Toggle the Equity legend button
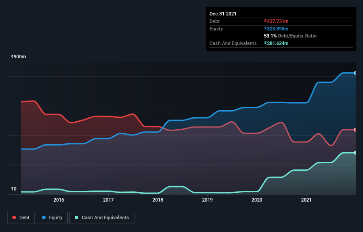The image size is (363, 232). 52,218
